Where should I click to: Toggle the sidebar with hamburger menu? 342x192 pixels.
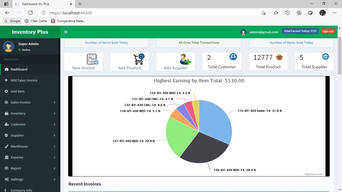pyautogui.click(x=66, y=32)
